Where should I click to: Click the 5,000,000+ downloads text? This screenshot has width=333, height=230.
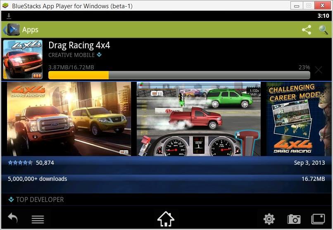(x=37, y=179)
